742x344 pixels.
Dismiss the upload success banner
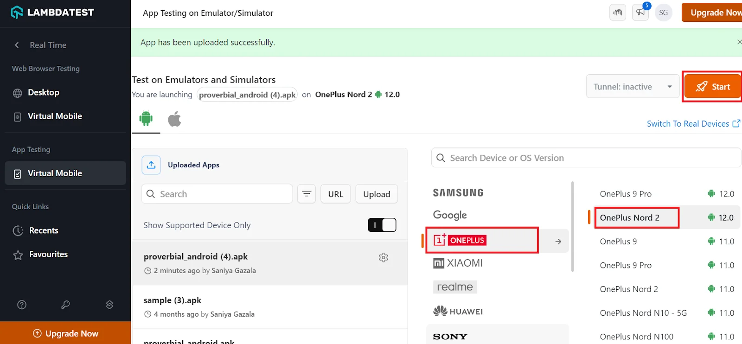(x=739, y=42)
